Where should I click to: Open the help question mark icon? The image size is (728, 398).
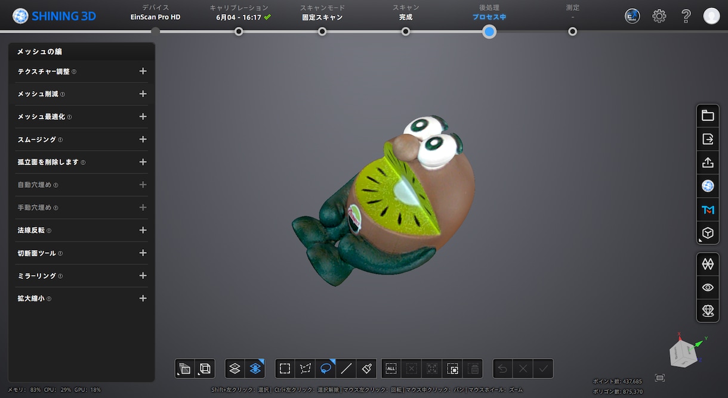pyautogui.click(x=686, y=16)
